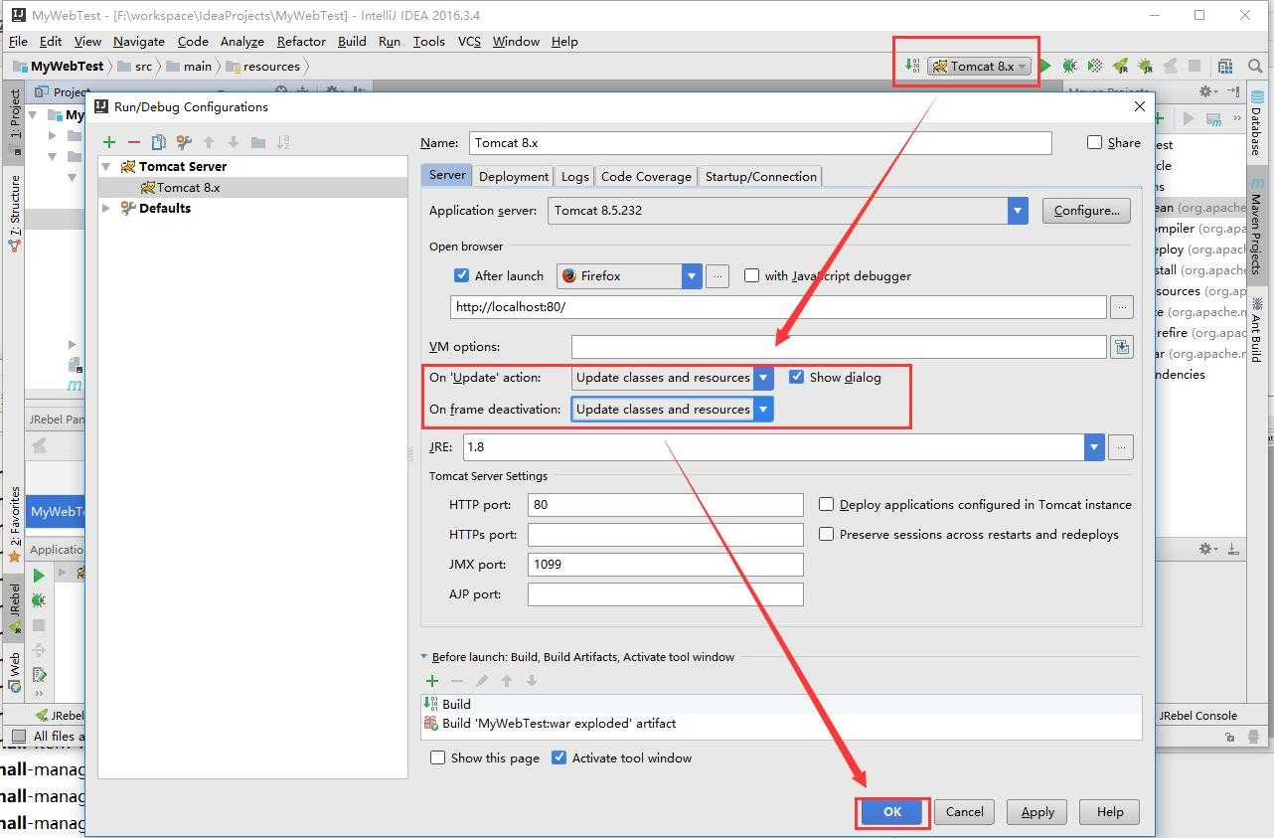This screenshot has width=1274, height=838.
Task: Select Build 'MyWebTest:war exploded' artifact row
Action: [x=781, y=724]
